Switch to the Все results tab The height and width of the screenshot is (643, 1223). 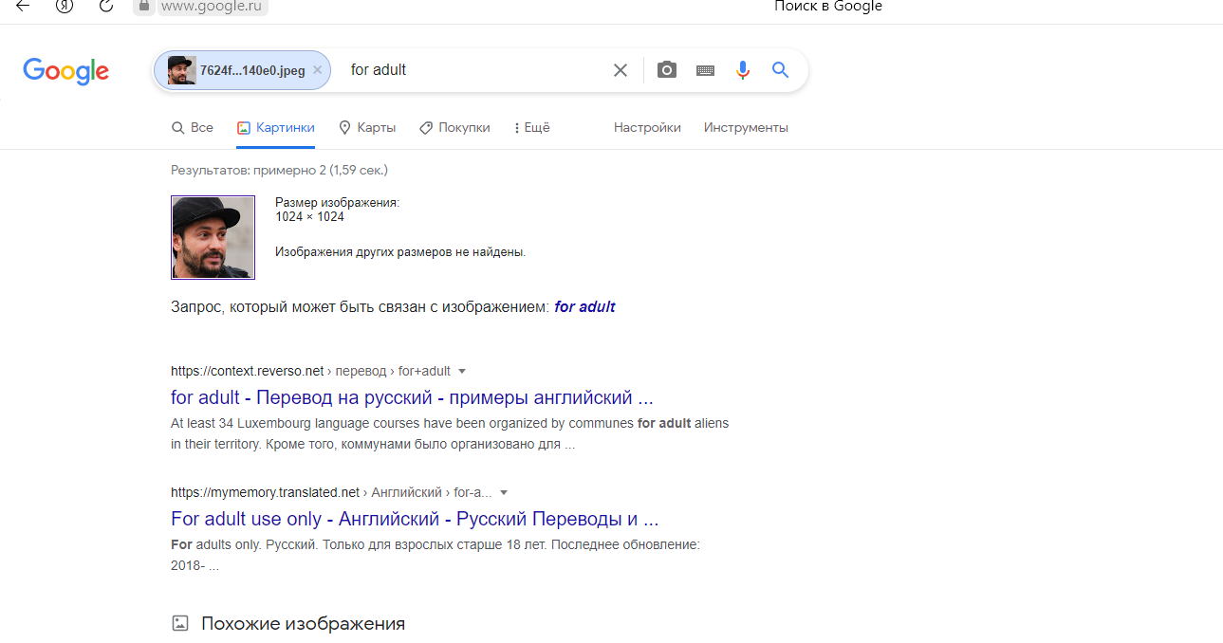(193, 128)
